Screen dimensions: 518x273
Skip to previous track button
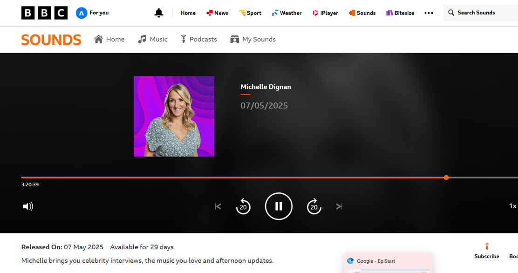[218, 206]
